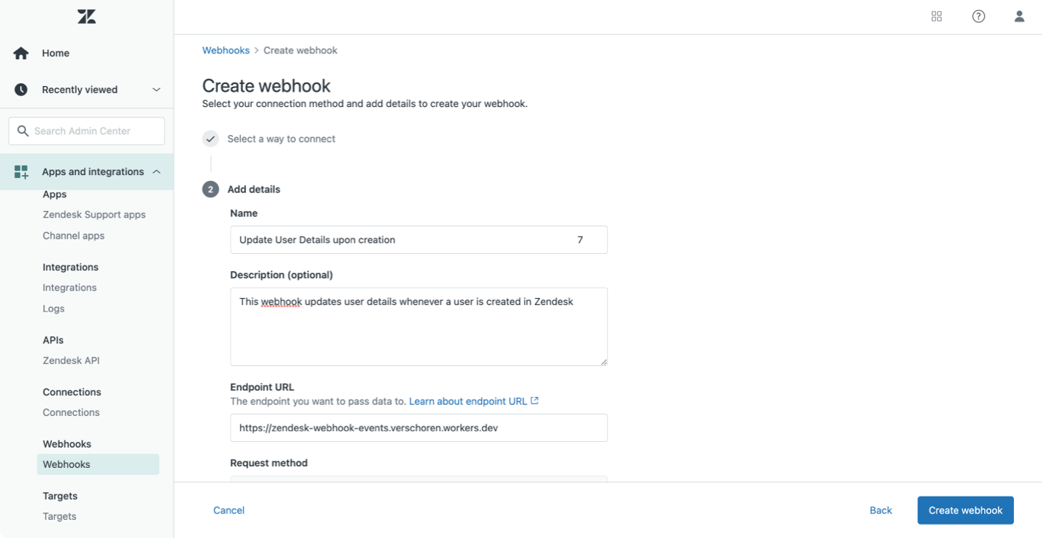Focus the Search Admin Center field
The width and height of the screenshot is (1042, 538).
[x=87, y=131]
